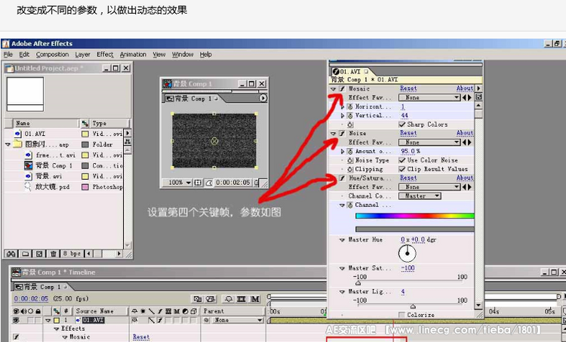Screen dimensions: 566x342
Task: Toggle stopwatch for Amount of Noise
Action: click(x=349, y=151)
